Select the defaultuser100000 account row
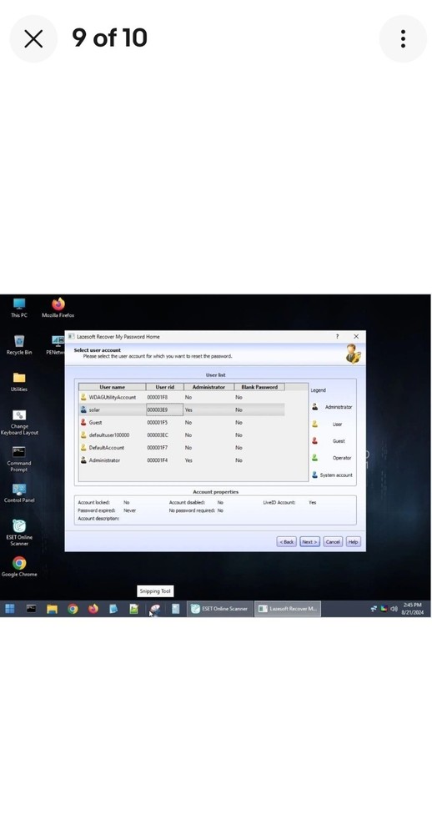 [182, 435]
